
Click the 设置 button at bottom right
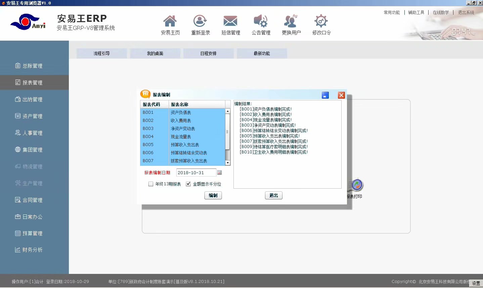pos(476,283)
